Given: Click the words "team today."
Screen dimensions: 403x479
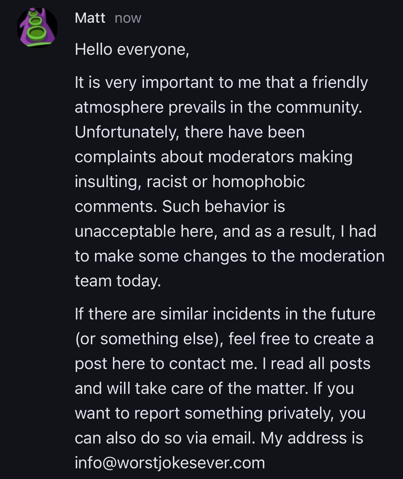Looking at the screenshot, I should [118, 281].
